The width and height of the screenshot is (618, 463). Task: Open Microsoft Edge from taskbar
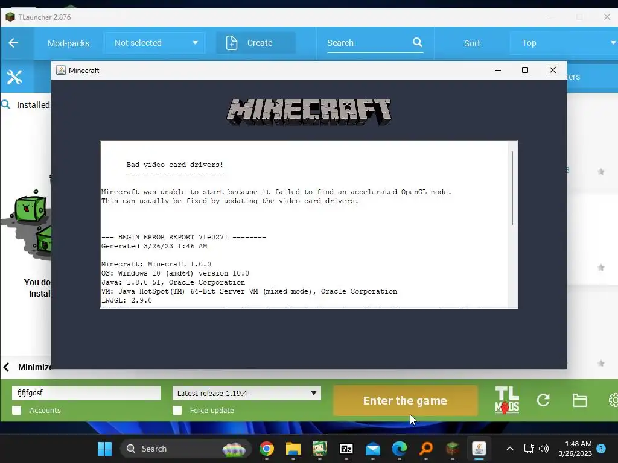click(x=400, y=449)
